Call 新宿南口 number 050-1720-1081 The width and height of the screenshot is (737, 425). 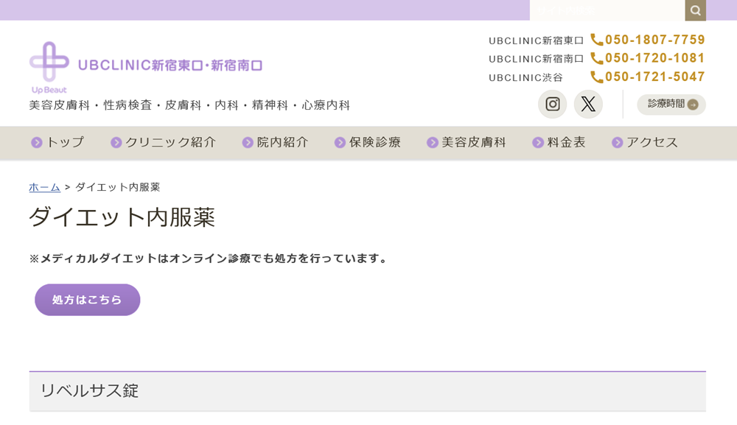pos(648,58)
